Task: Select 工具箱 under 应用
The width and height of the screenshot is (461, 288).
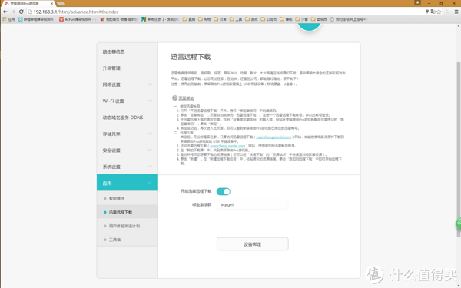Action: [x=127, y=240]
